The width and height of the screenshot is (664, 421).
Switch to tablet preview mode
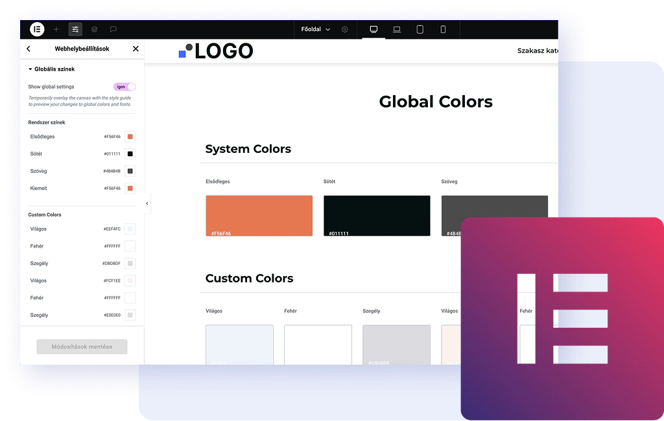(420, 29)
